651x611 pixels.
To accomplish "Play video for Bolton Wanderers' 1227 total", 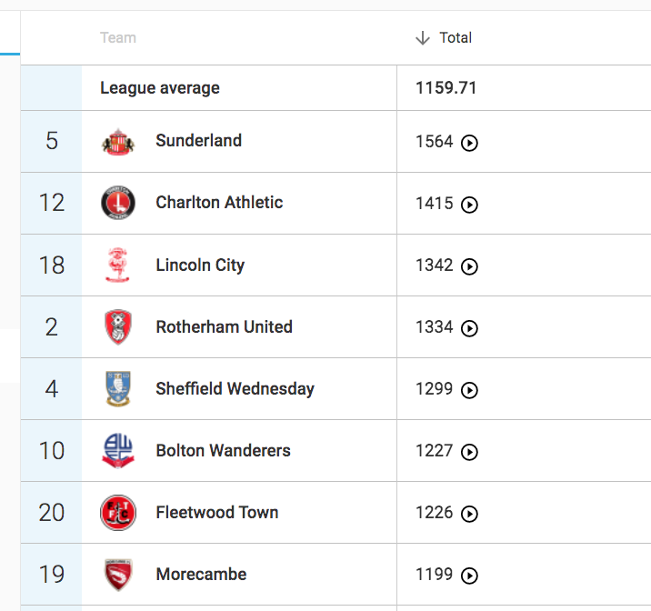I will coord(469,452).
